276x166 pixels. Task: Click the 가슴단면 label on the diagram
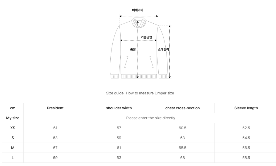pos(146,37)
